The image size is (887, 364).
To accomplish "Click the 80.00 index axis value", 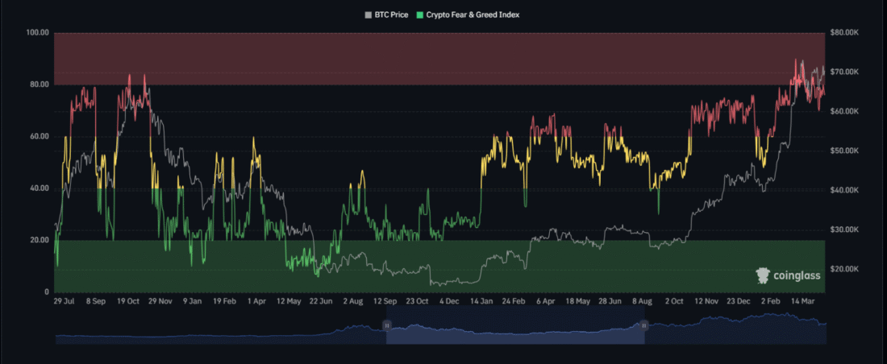I will click(39, 85).
